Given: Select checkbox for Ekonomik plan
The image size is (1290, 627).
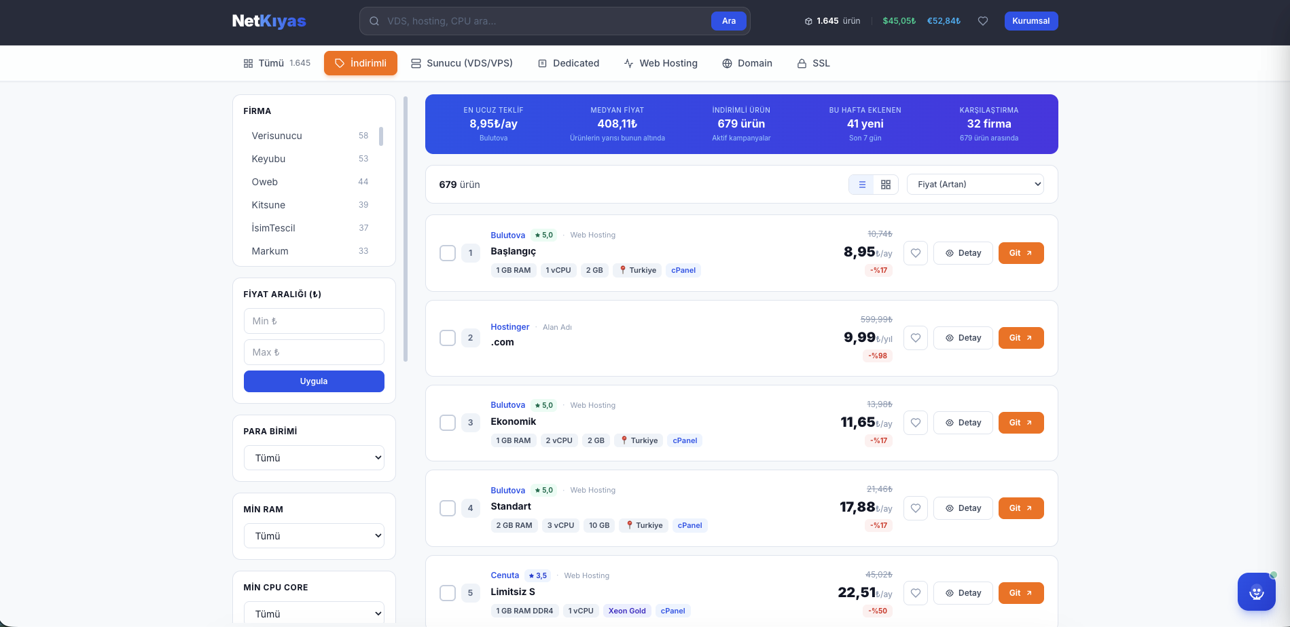Looking at the screenshot, I should click(448, 423).
